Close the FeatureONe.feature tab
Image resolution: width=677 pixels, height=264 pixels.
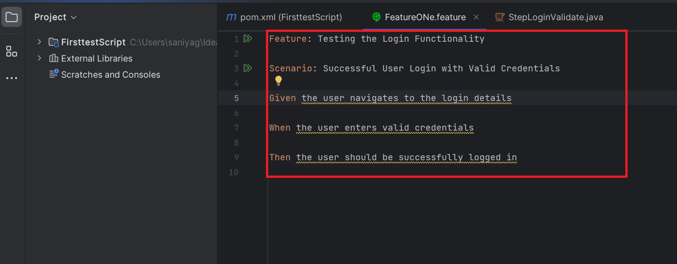pyautogui.click(x=476, y=18)
